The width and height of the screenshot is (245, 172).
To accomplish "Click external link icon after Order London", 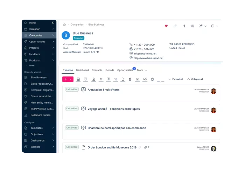I will coord(140,147).
